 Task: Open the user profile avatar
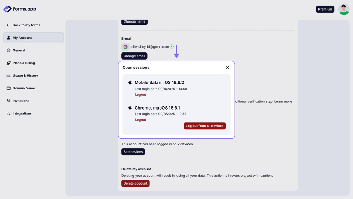point(343,9)
